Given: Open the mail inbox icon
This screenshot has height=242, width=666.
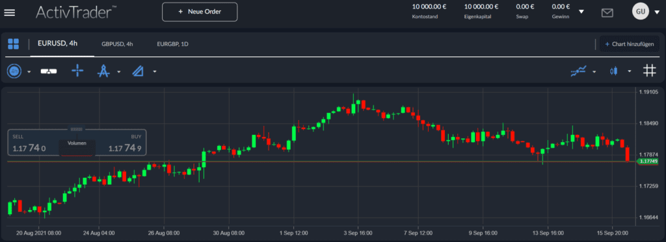Looking at the screenshot, I should pyautogui.click(x=607, y=13).
